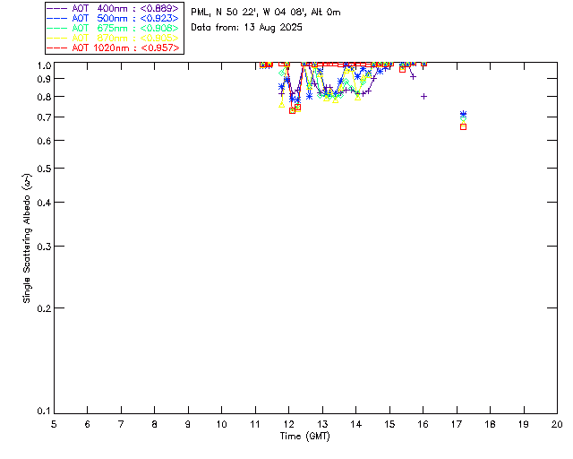Click the yellow triangle marker at 14 GMT
Image resolution: width=573 pixels, height=459 pixels.
point(358,98)
